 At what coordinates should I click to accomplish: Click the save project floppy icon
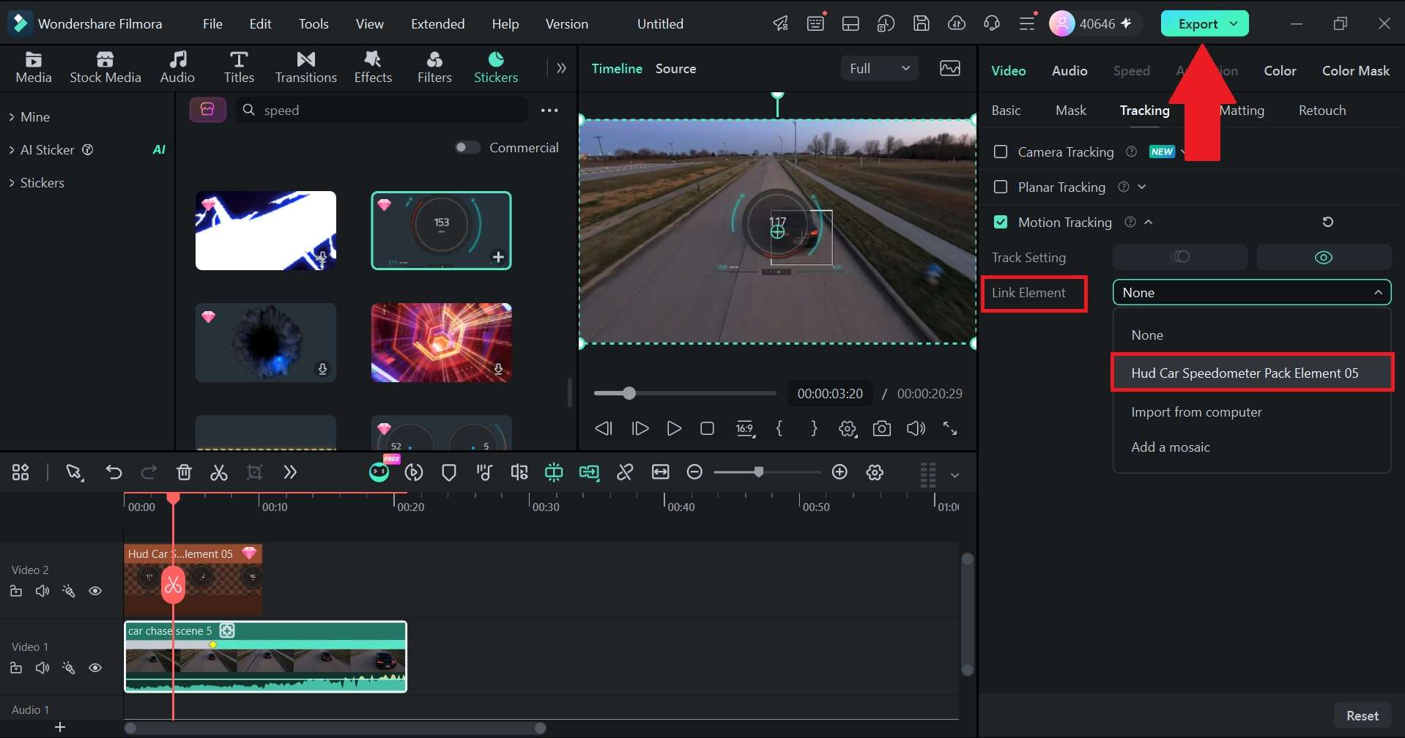tap(921, 23)
